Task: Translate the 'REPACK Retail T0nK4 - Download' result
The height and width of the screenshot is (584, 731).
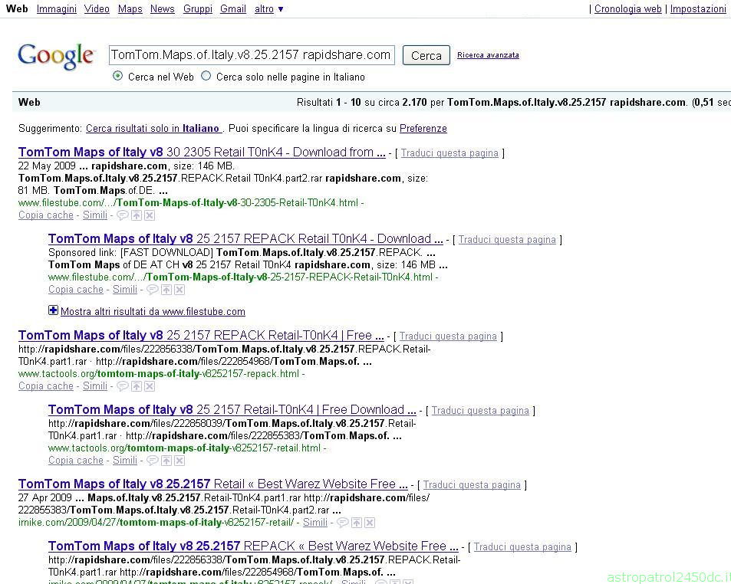Action: pyautogui.click(x=507, y=240)
